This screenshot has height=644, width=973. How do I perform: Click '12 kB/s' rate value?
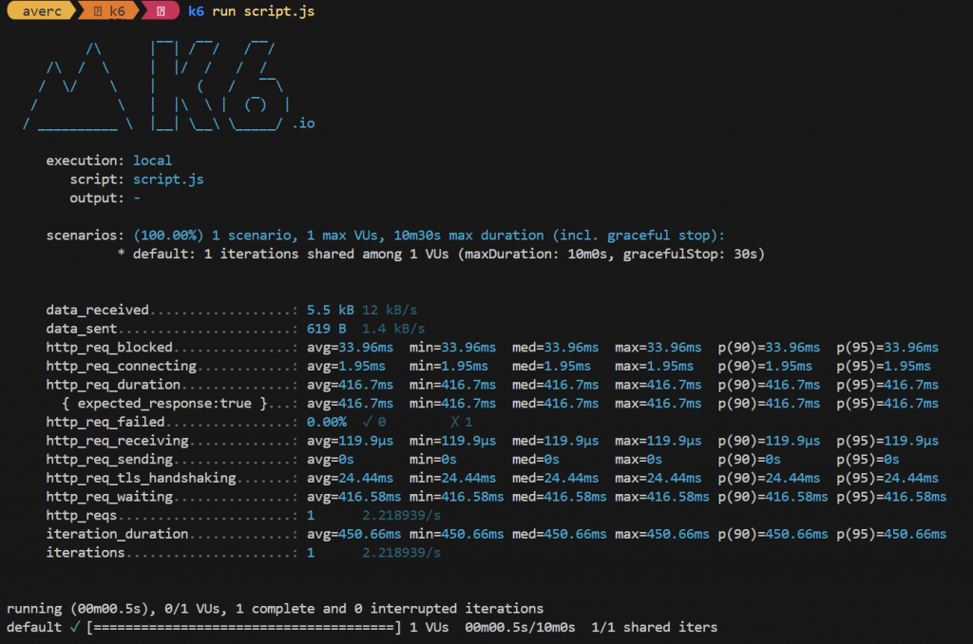390,310
